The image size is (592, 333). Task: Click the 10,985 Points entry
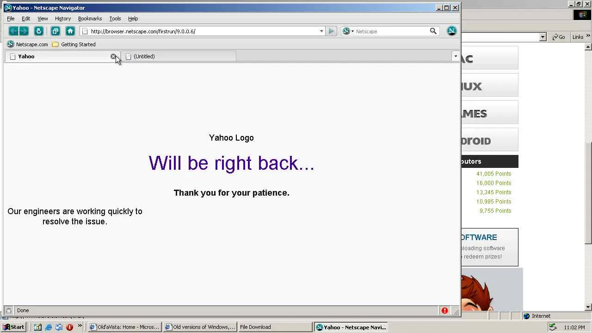493,202
